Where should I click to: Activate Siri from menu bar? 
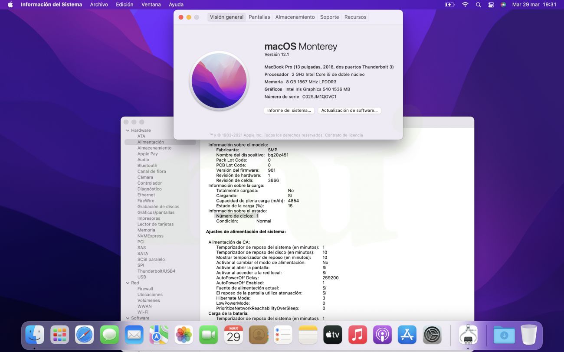tap(503, 4)
